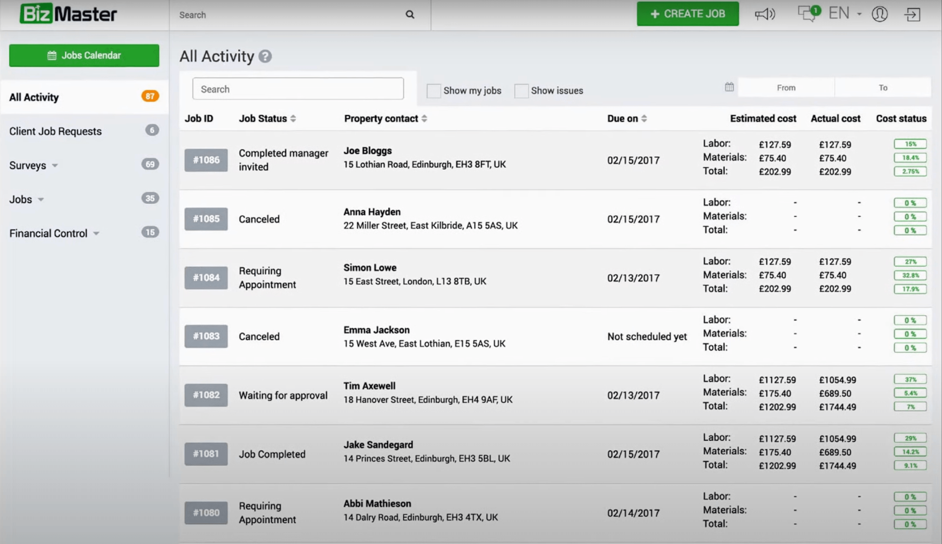Viewport: 942px width, 544px height.
Task: Sort by Due on column arrows
Action: [x=644, y=118]
